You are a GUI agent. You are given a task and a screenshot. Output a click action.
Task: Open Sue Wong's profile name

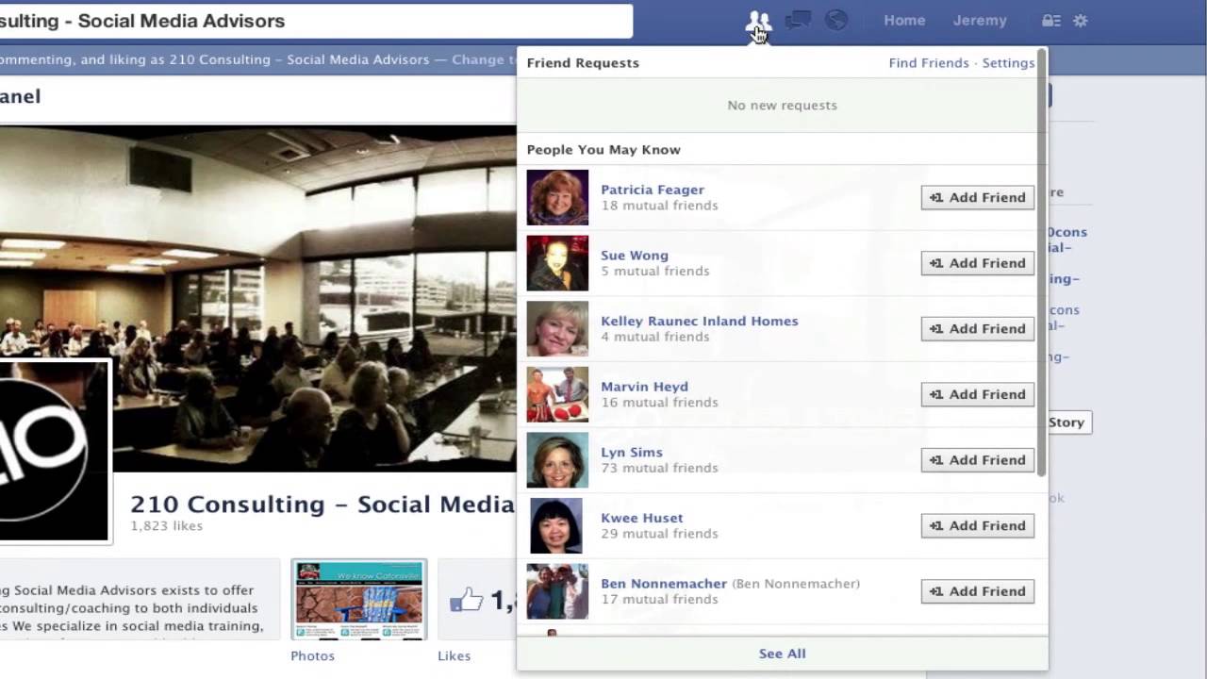pyautogui.click(x=635, y=256)
